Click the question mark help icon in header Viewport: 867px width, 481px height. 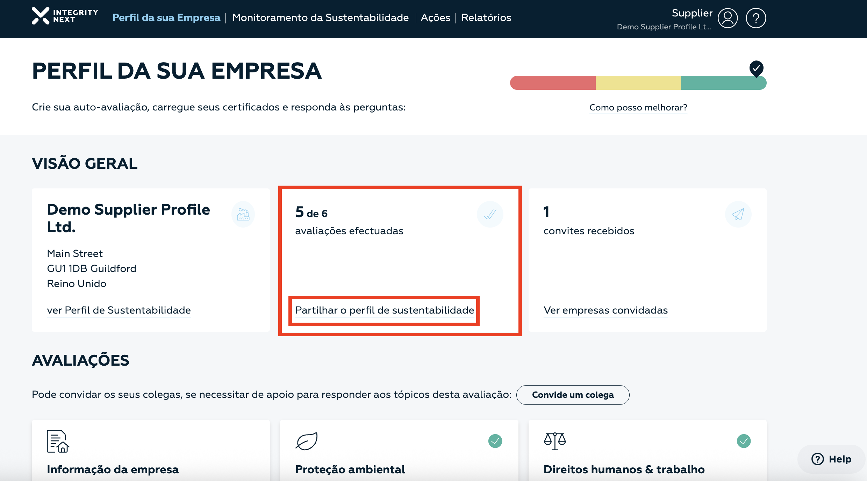[x=755, y=18]
